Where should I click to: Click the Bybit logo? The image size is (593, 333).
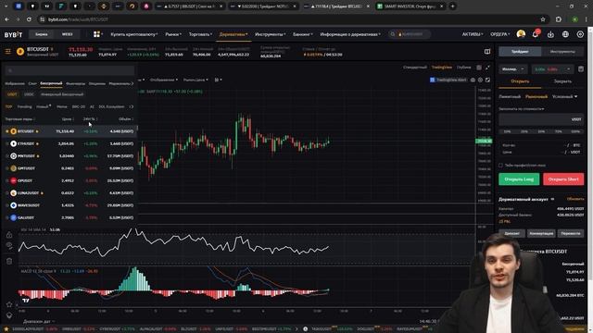click(x=13, y=34)
